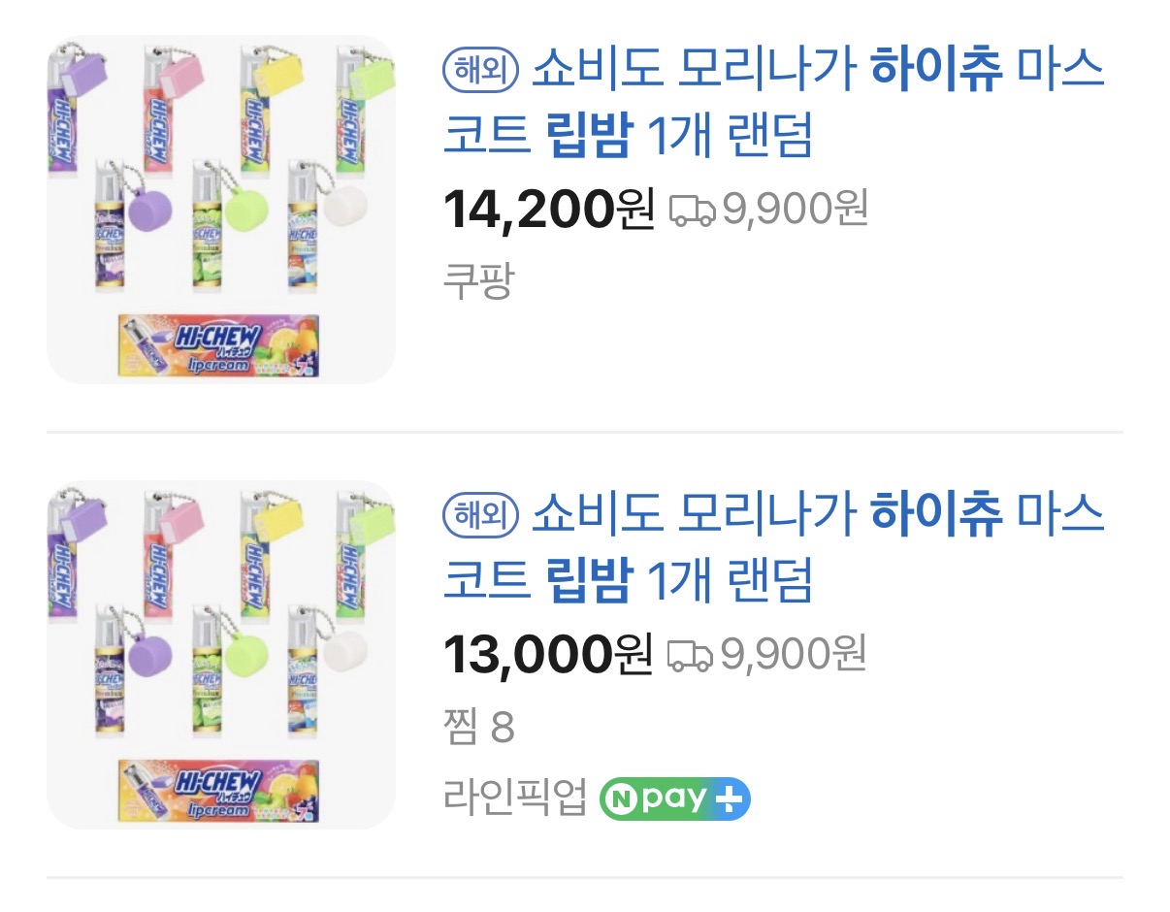The height and width of the screenshot is (912, 1170).
Task: Select the 14,200원 price text
Action: pyautogui.click(x=549, y=211)
